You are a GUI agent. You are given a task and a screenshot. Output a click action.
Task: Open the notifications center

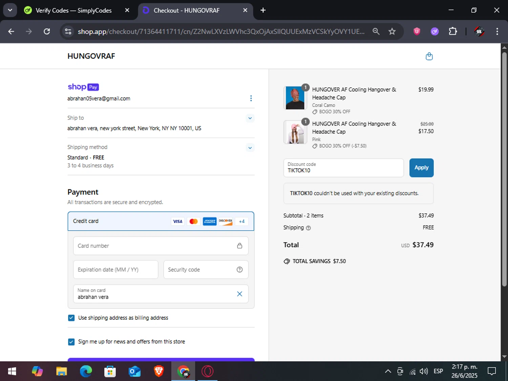492,372
